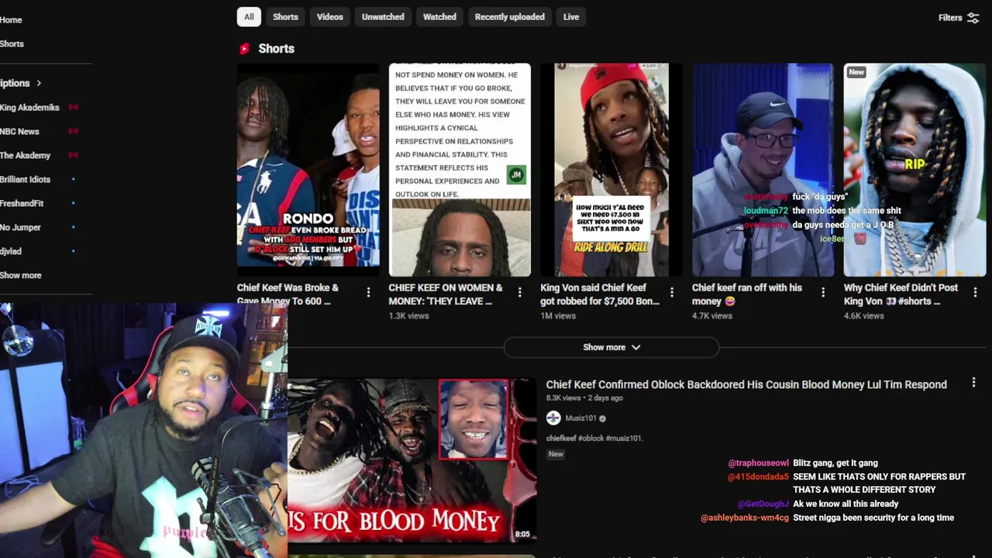Click new content dot beside No Jumper
This screenshot has width=992, height=558.
point(74,228)
